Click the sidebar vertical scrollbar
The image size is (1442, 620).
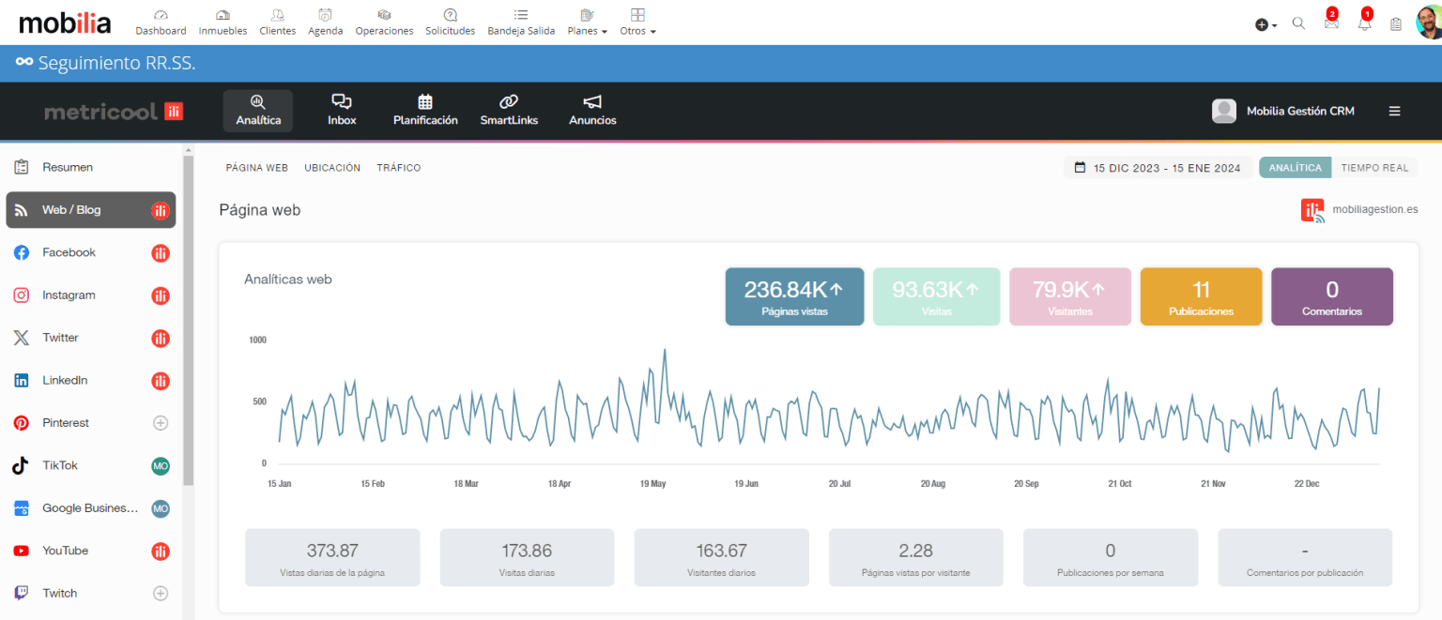tap(188, 319)
